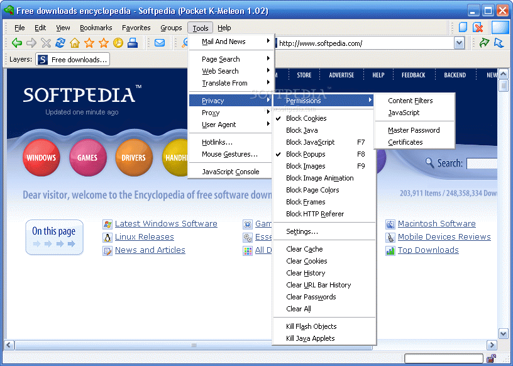Open the Latest Windows Software link
This screenshot has height=366, width=513.
click(166, 224)
